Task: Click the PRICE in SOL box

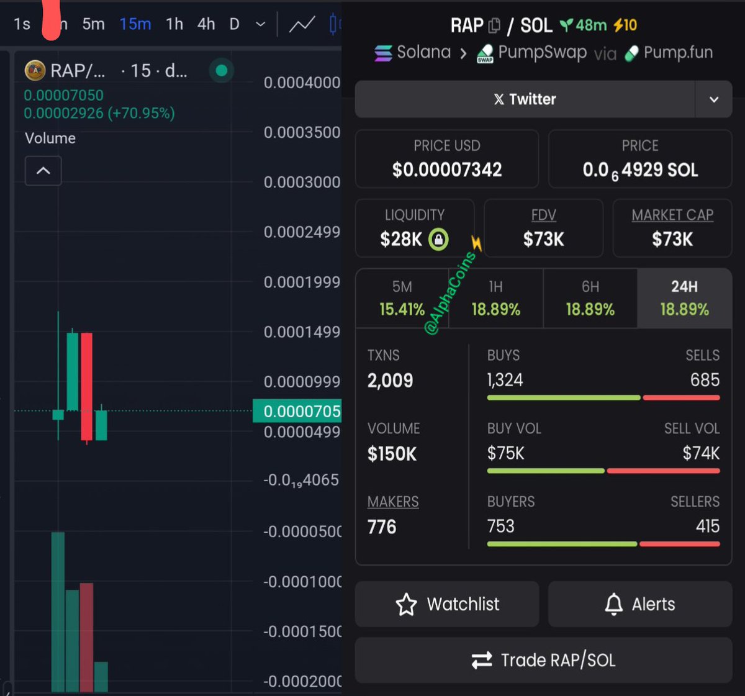Action: (640, 158)
